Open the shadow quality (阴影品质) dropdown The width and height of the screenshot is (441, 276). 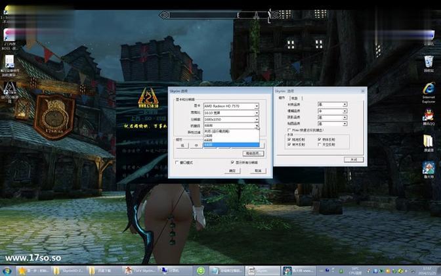(333, 117)
